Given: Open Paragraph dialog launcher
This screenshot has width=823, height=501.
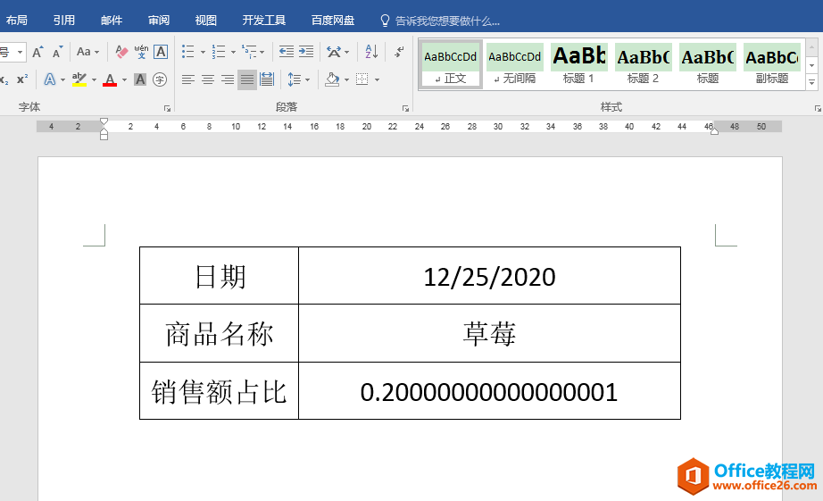Looking at the screenshot, I should (x=406, y=109).
